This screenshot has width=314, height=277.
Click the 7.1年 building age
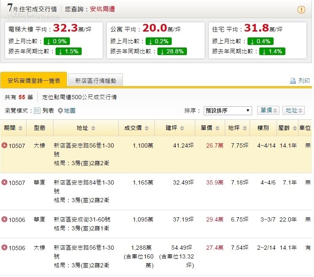pos(290,182)
